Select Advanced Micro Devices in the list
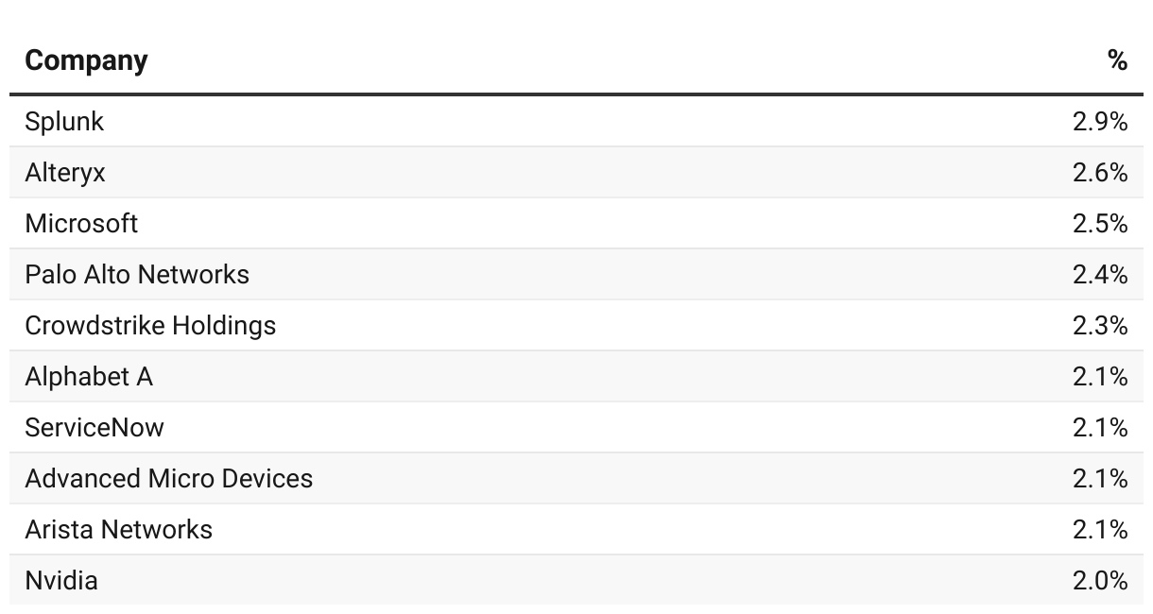Image resolution: width=1153 pixels, height=614 pixels. pos(169,479)
